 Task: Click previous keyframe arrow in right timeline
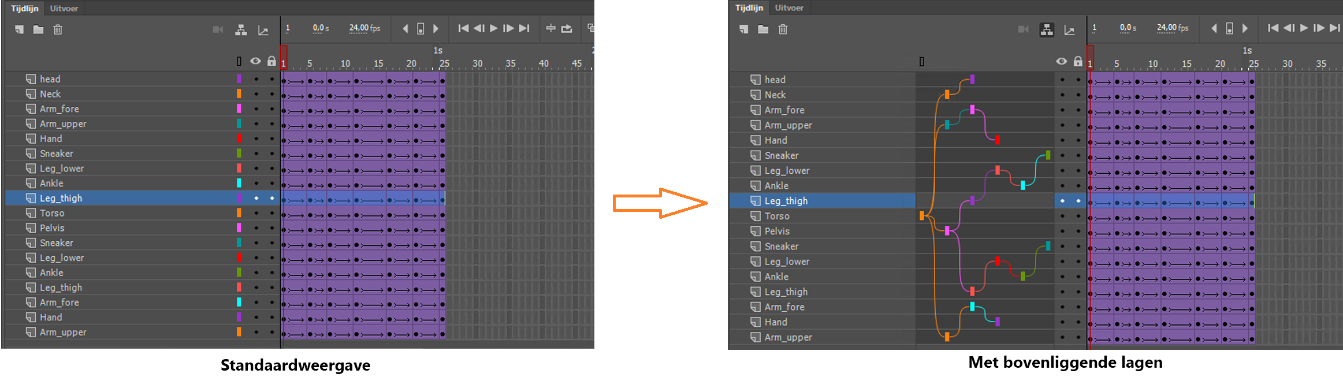(1214, 28)
